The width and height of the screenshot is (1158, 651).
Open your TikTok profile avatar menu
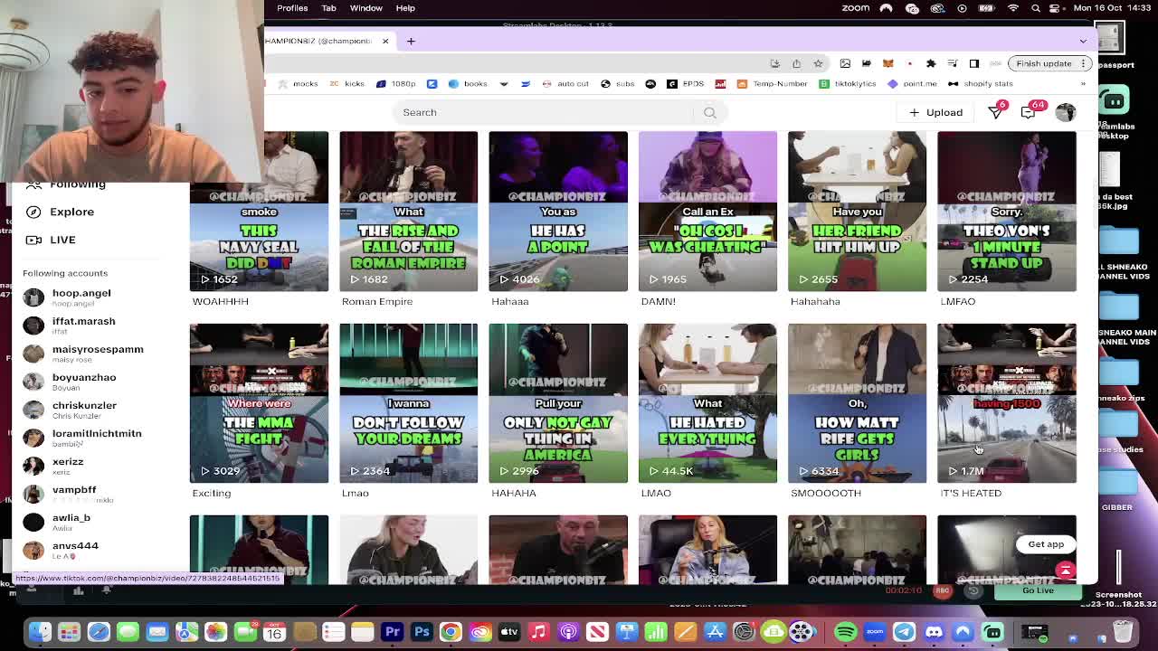pos(1066,112)
